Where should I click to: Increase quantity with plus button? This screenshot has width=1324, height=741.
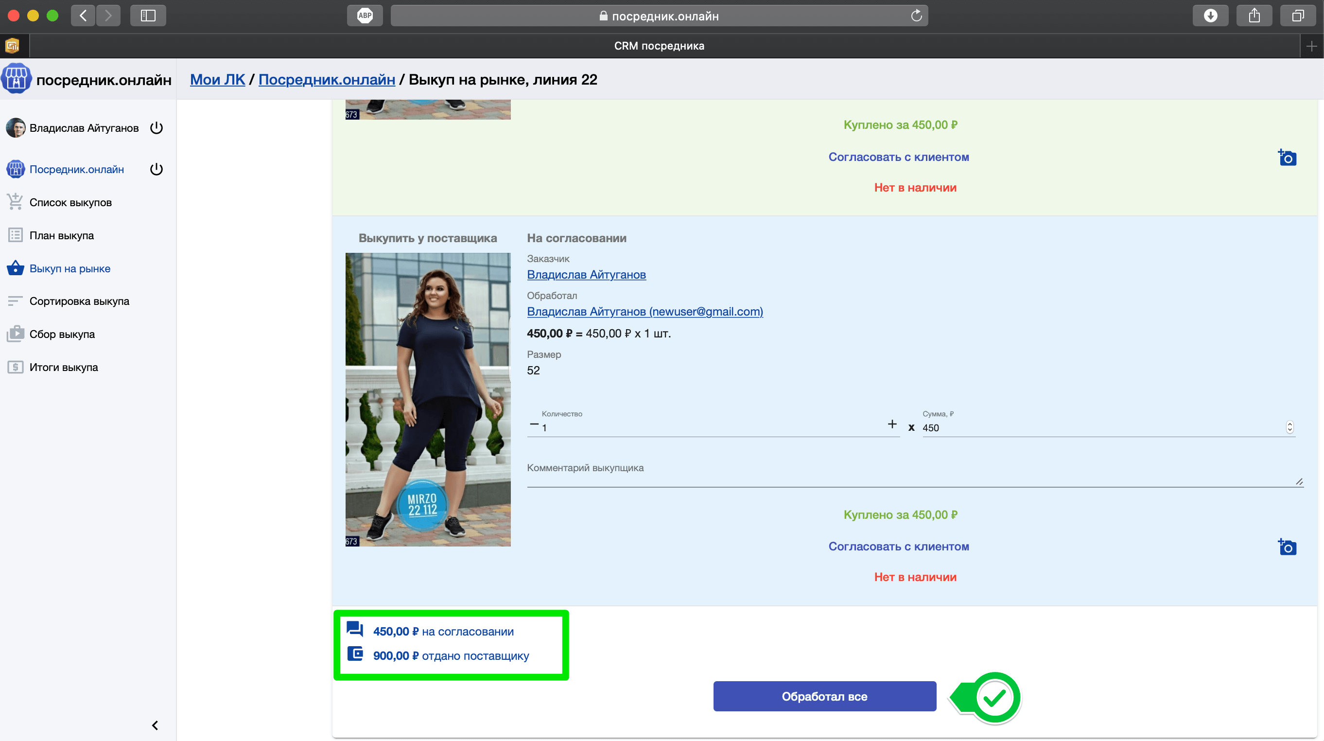tap(892, 423)
